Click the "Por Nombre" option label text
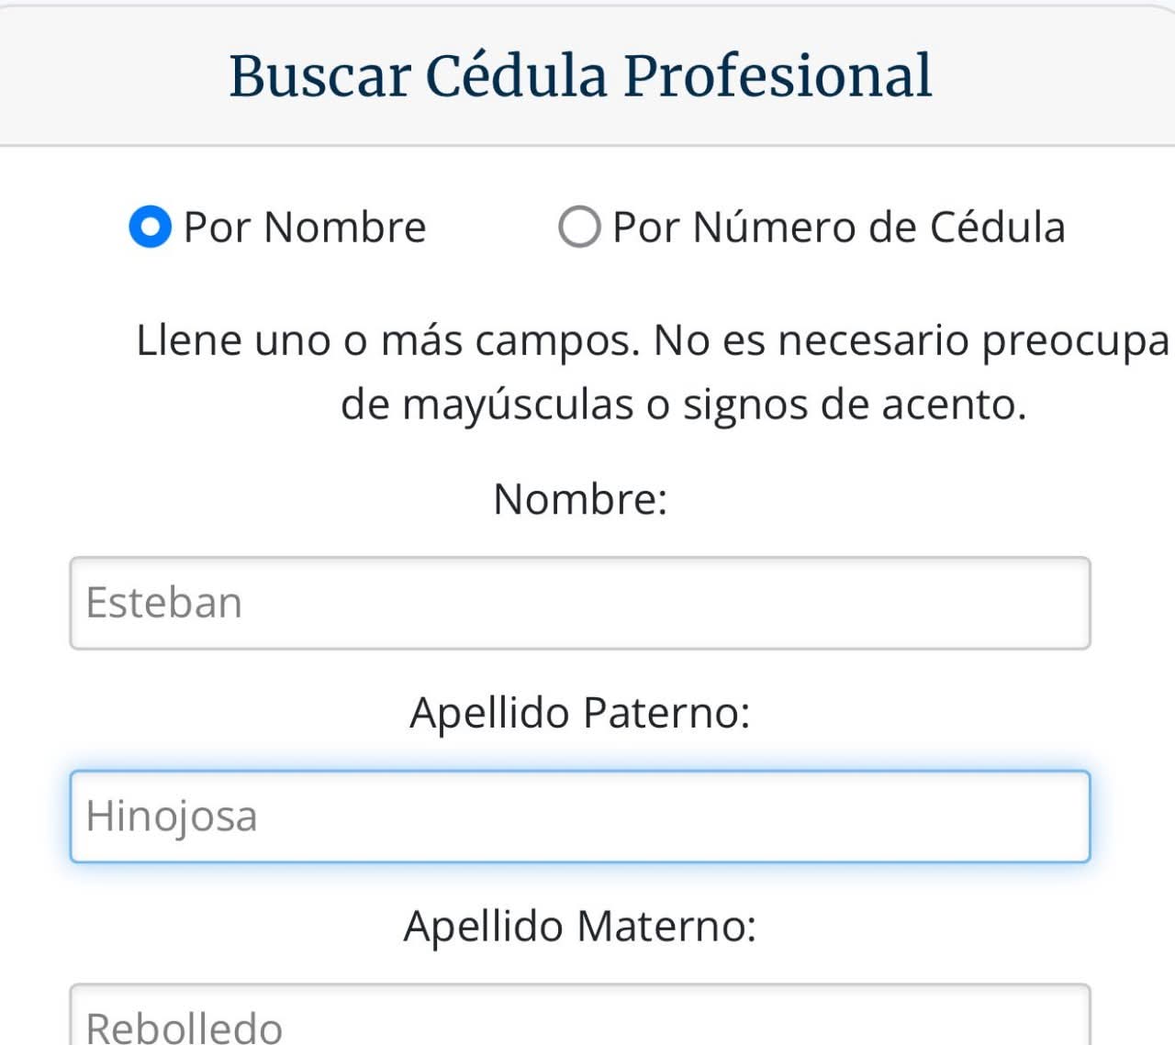This screenshot has height=1045, width=1175. tap(305, 228)
